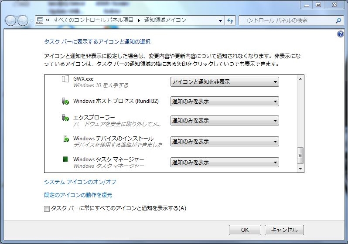Click the computer icon in the address bar

40,20
